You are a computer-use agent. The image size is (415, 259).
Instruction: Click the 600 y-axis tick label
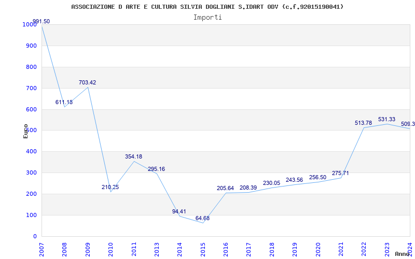click(31, 109)
